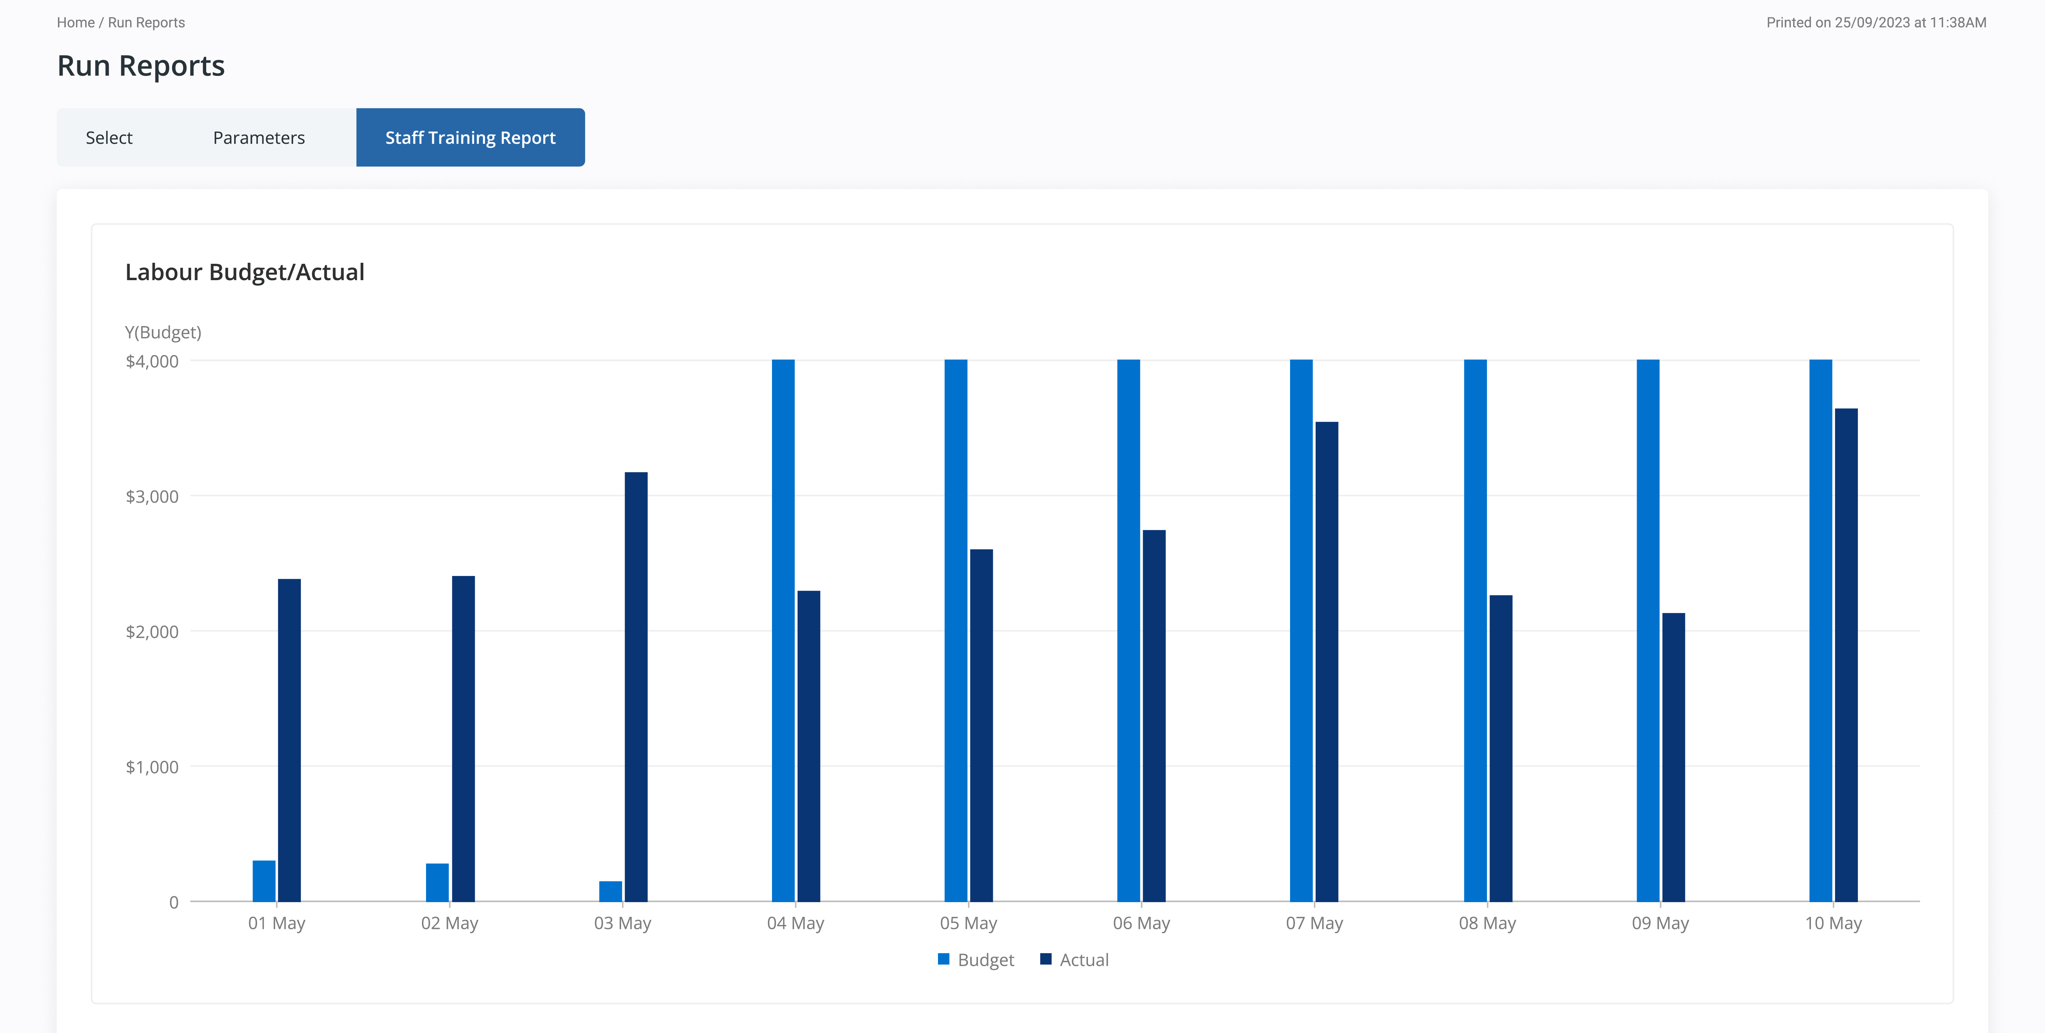Viewport: 2045px width, 1033px height.
Task: Select the 07 May Budget bar
Action: pyautogui.click(x=1301, y=631)
